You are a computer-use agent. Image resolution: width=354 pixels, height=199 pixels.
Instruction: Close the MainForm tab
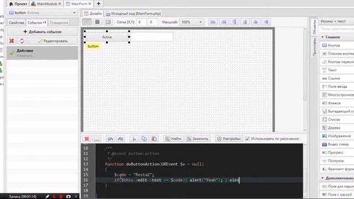click(x=90, y=4)
